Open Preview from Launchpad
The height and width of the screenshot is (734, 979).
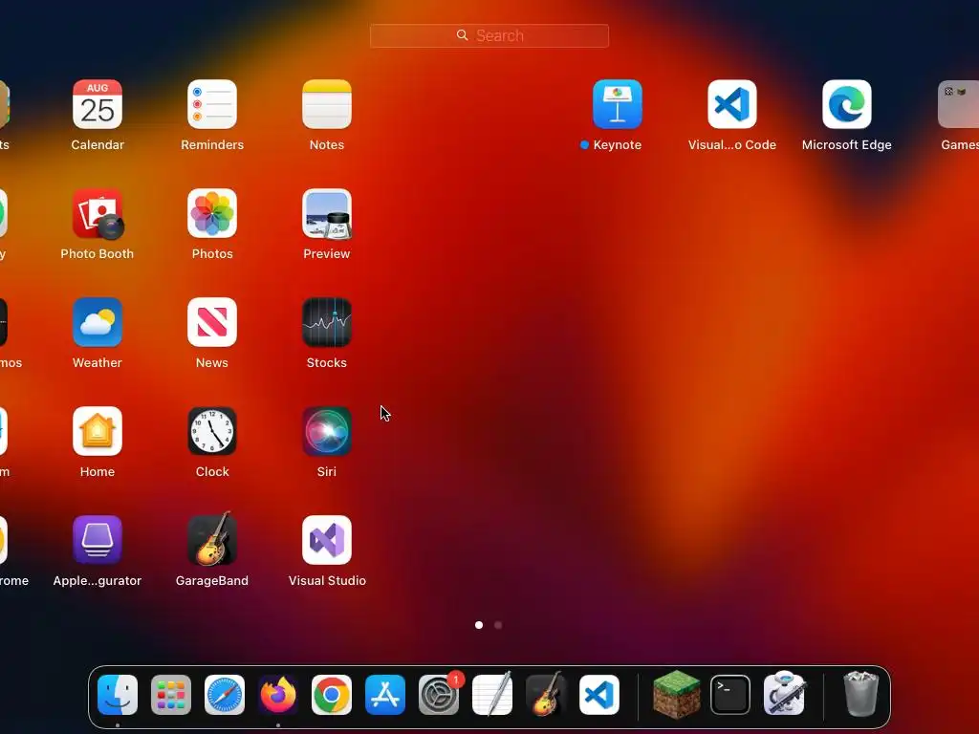click(327, 213)
